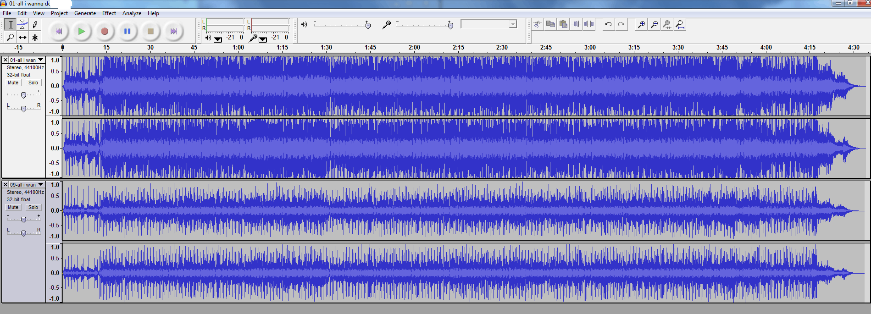Image resolution: width=871 pixels, height=314 pixels.
Task: Open the Edit menu
Action: 22,13
